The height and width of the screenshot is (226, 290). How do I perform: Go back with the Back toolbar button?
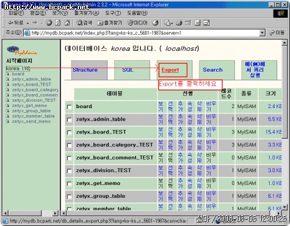(x=16, y=23)
